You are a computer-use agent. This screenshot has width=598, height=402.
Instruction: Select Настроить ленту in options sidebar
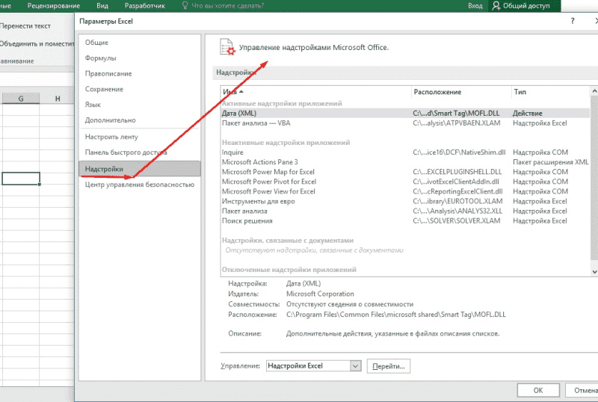click(x=140, y=137)
